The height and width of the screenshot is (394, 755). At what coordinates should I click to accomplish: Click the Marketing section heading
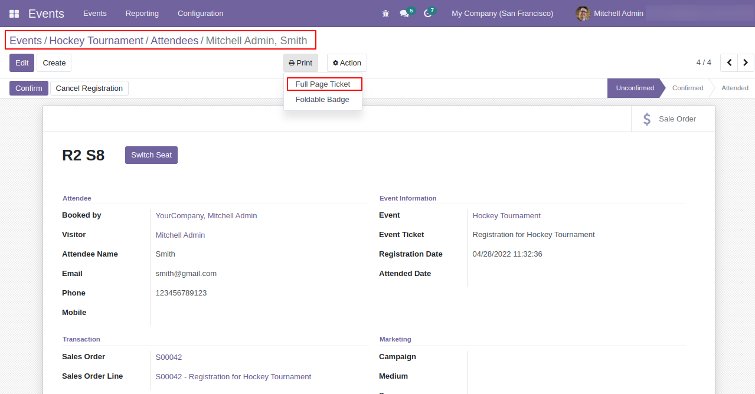click(396, 339)
